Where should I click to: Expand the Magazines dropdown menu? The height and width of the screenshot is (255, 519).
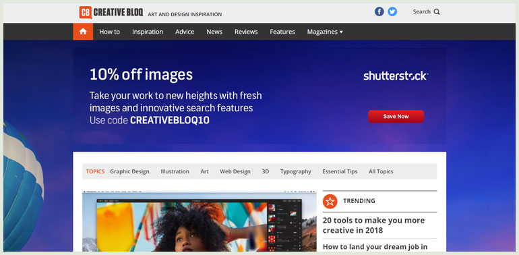[x=325, y=32]
